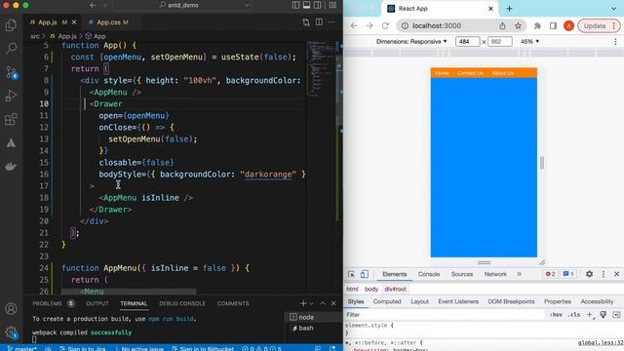Share the page with the address bar share icon

pos(502,26)
